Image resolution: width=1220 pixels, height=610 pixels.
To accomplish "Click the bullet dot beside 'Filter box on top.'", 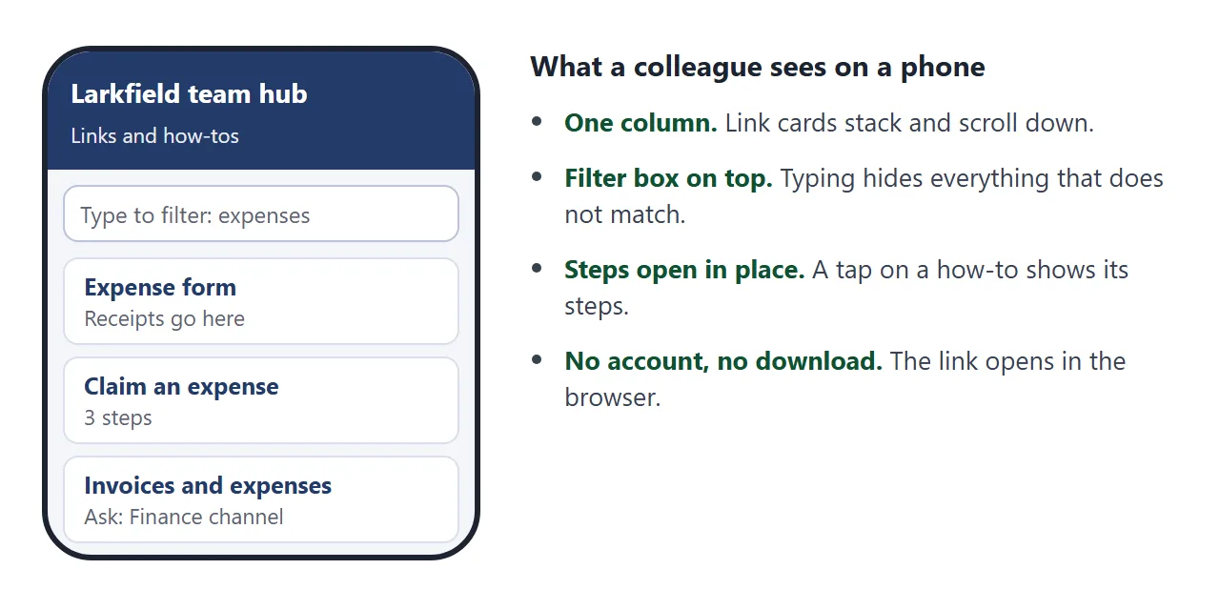I will (538, 177).
